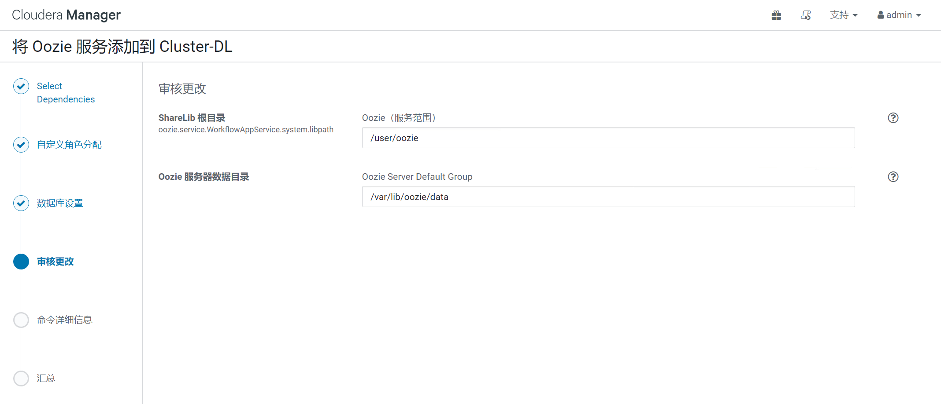Open the Cloudera Manager home logo

66,15
